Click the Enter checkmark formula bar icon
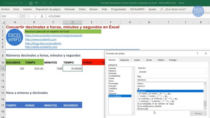The image size is (210, 118). [35, 16]
